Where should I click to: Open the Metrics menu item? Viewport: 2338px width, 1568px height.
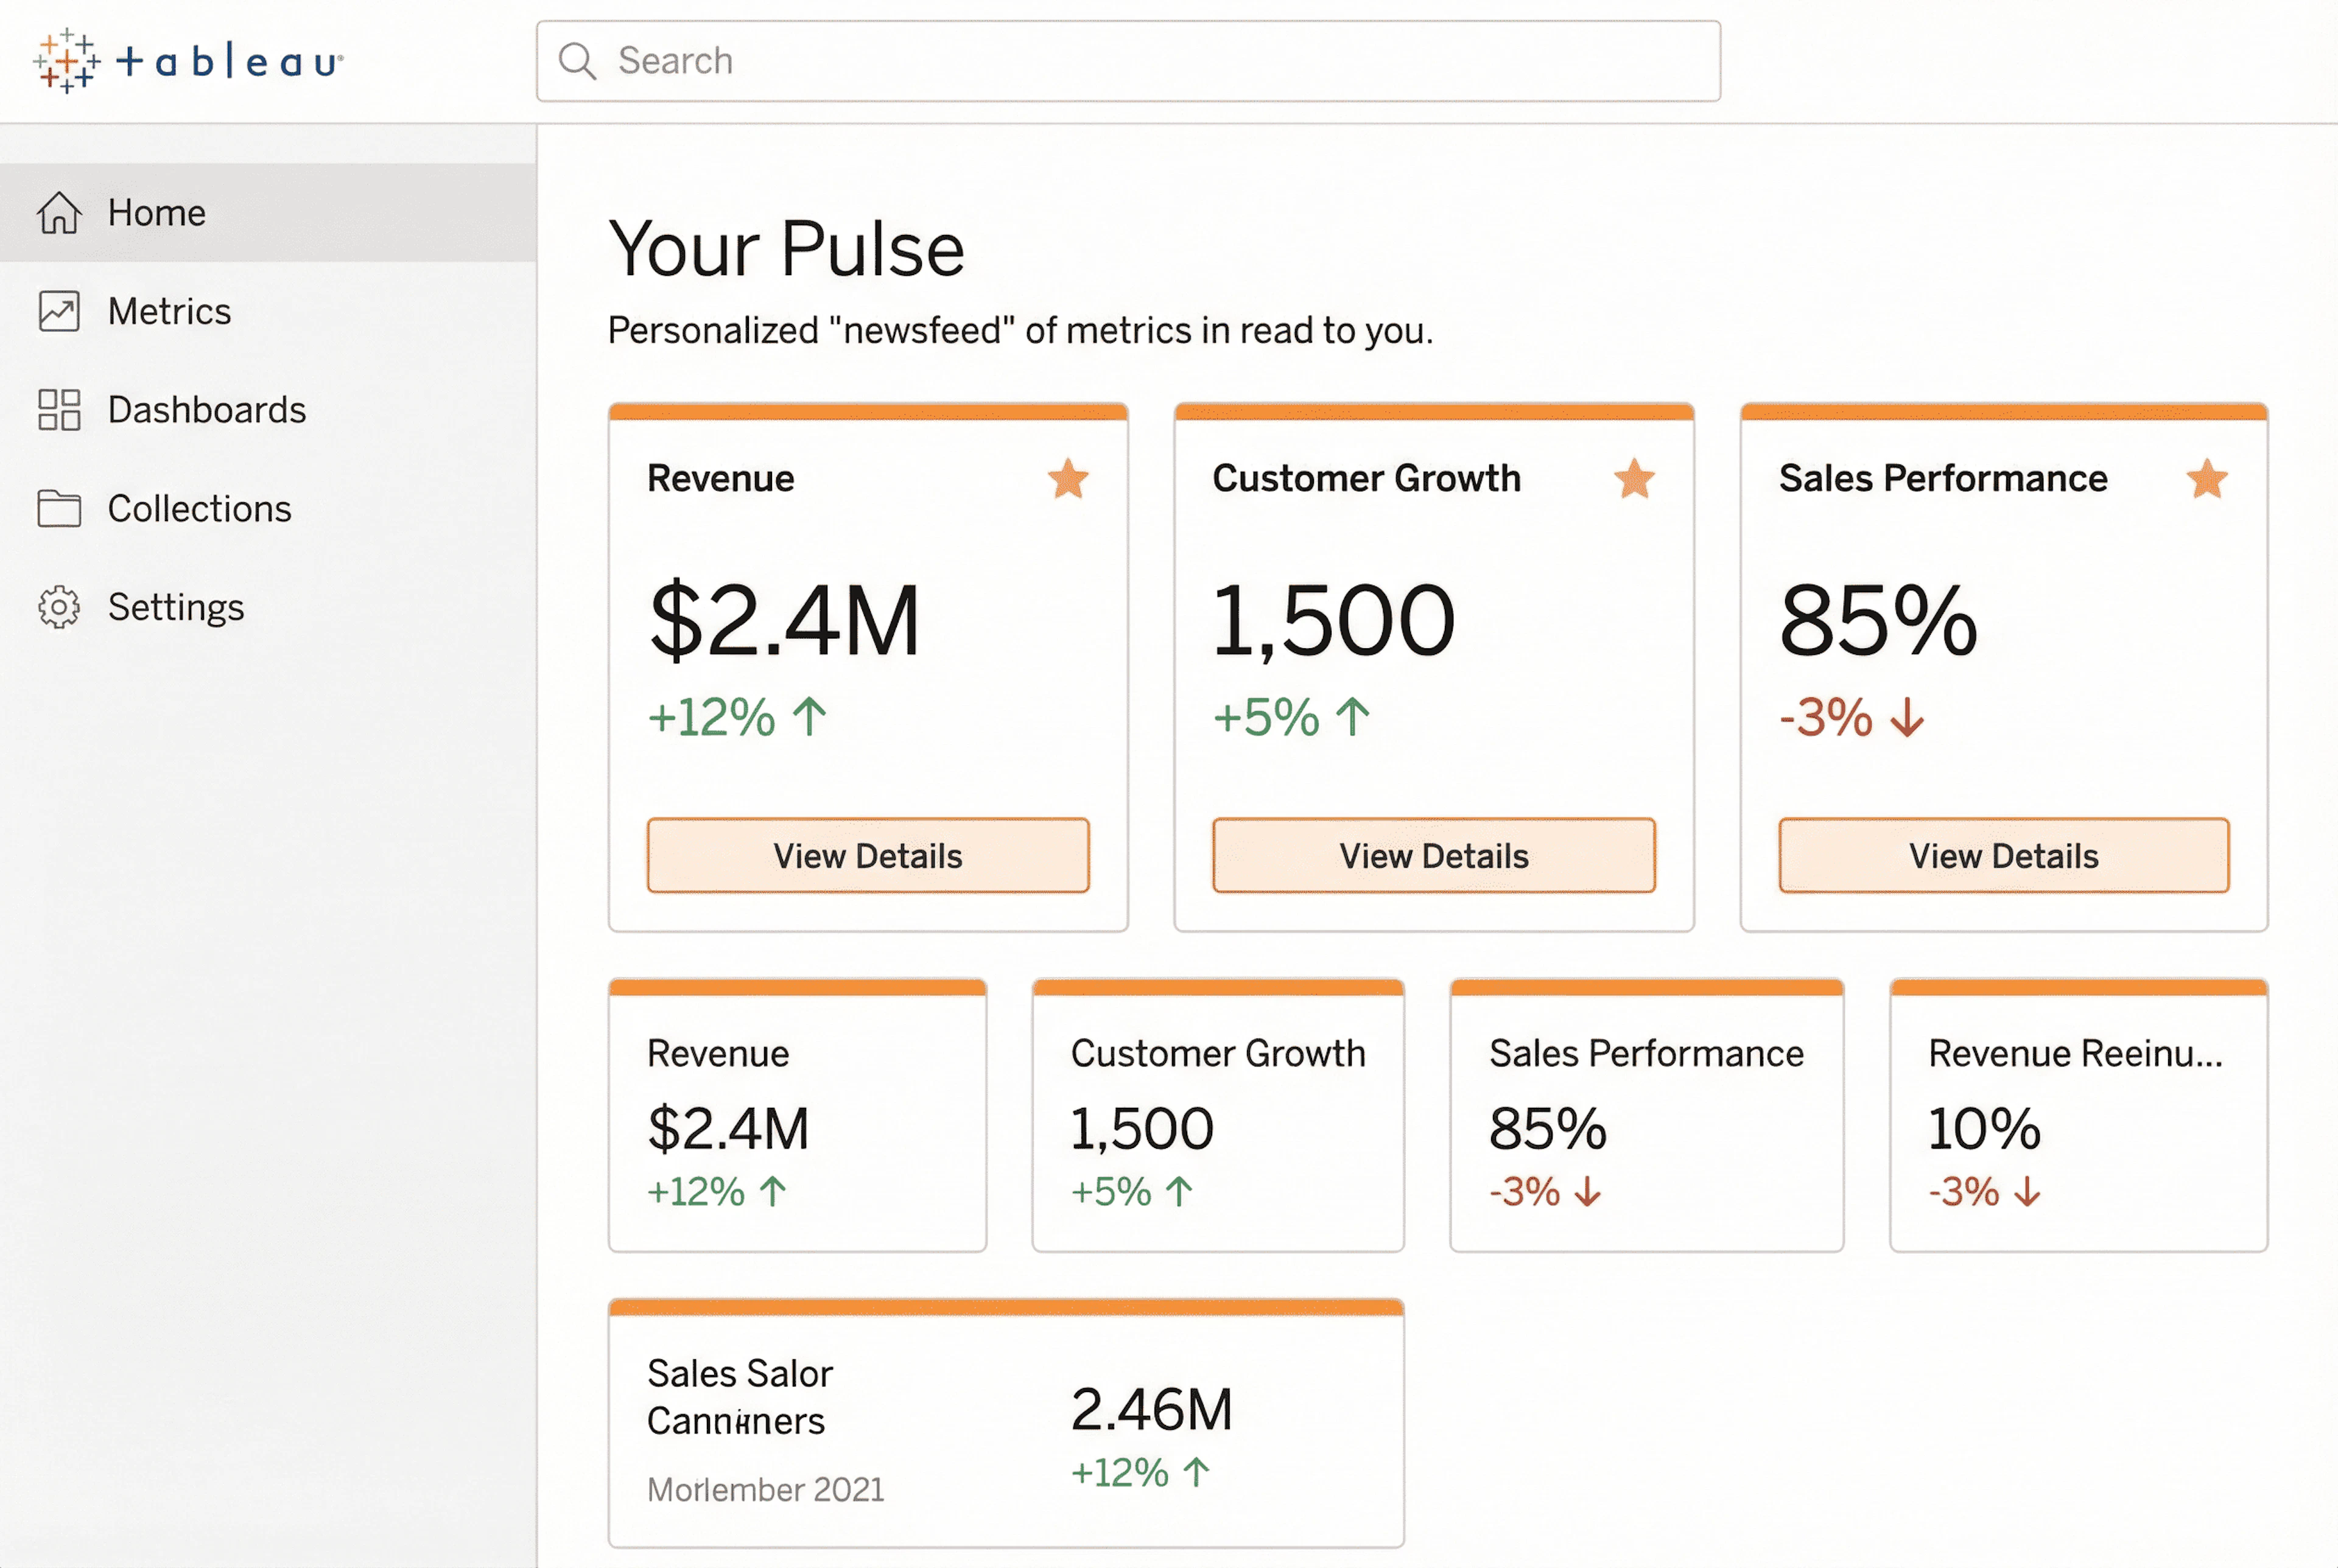tap(169, 311)
